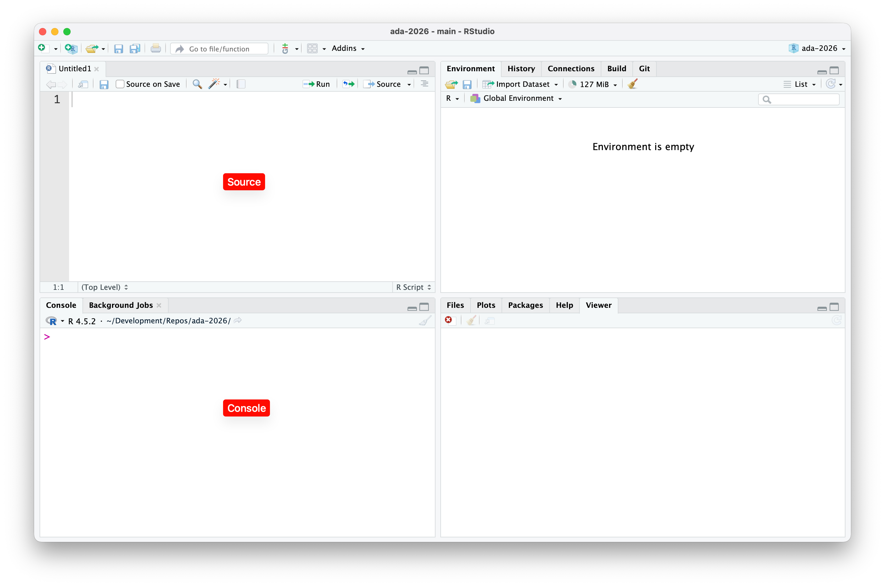Viewport: 885px width, 587px height.
Task: Open the Addins dropdown menu
Action: 348,49
